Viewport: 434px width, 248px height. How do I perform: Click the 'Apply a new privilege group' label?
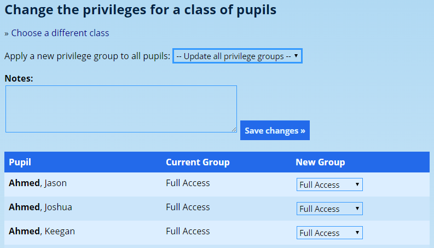(x=87, y=56)
